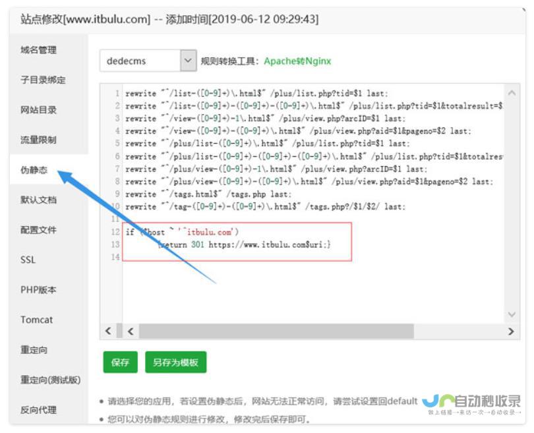Click line number 2 in the gutter
This screenshot has height=433, width=534.
pyautogui.click(x=117, y=106)
